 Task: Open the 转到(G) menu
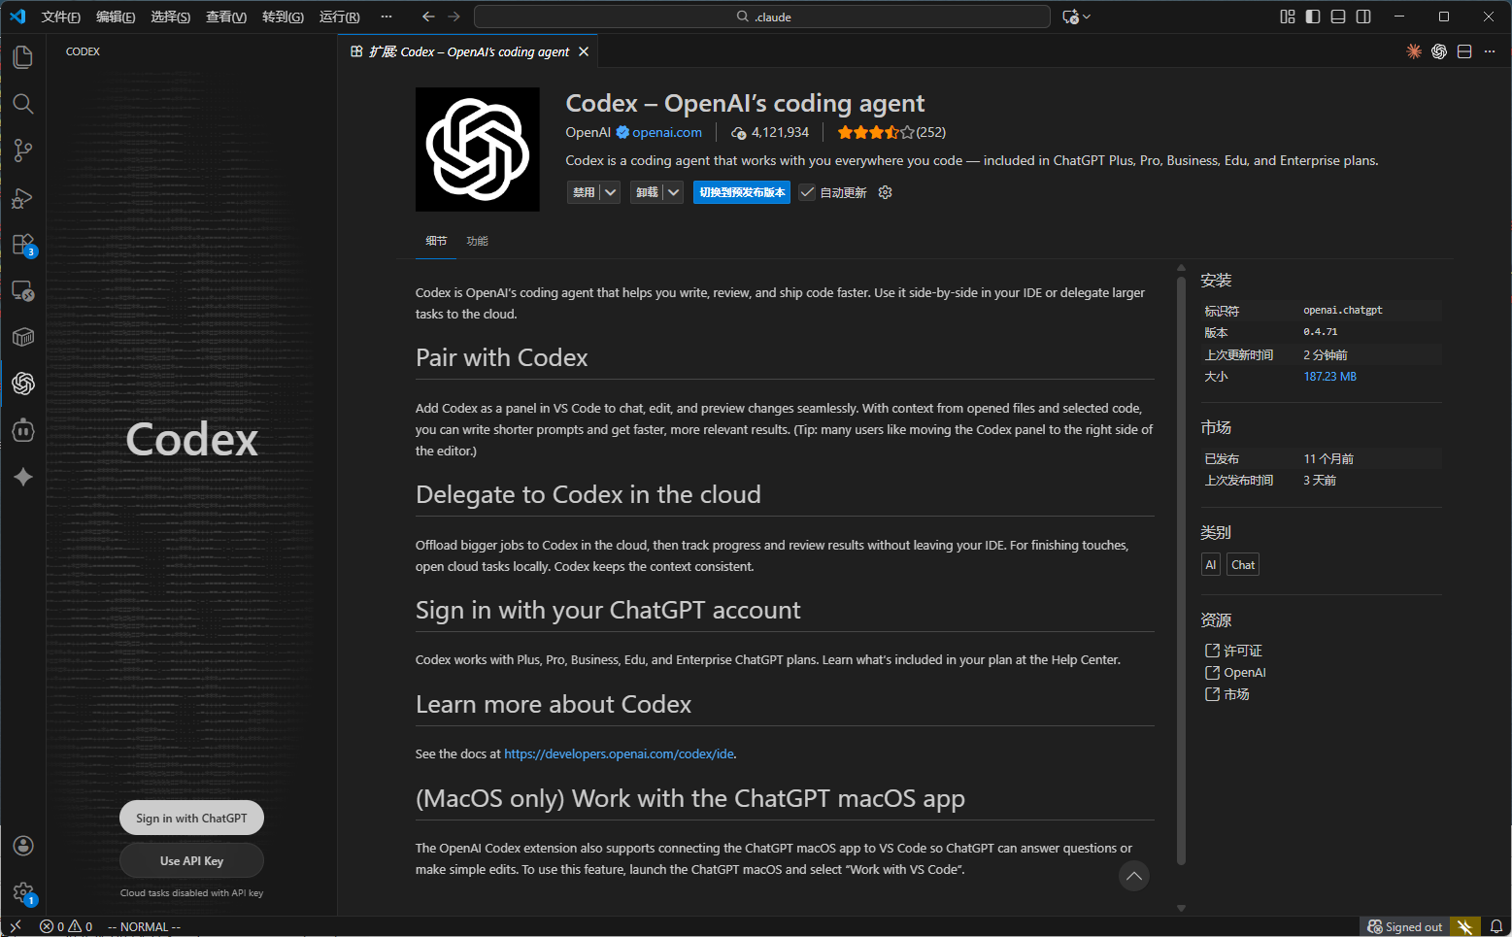click(x=283, y=17)
